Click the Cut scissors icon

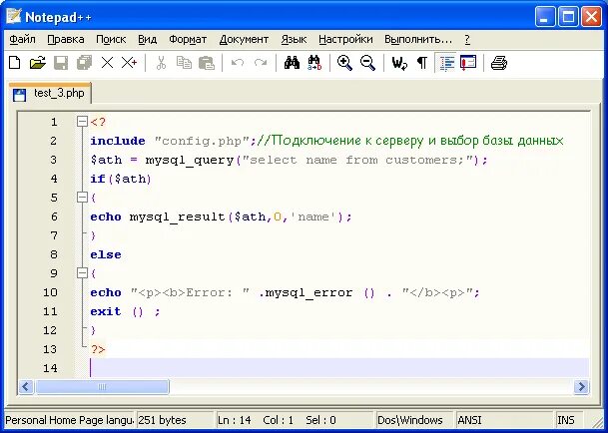tap(161, 63)
